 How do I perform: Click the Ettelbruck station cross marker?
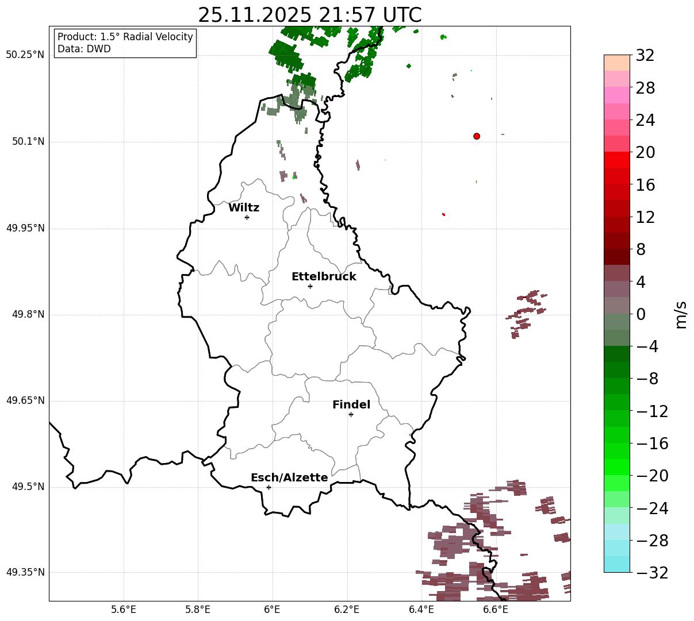[x=310, y=286]
